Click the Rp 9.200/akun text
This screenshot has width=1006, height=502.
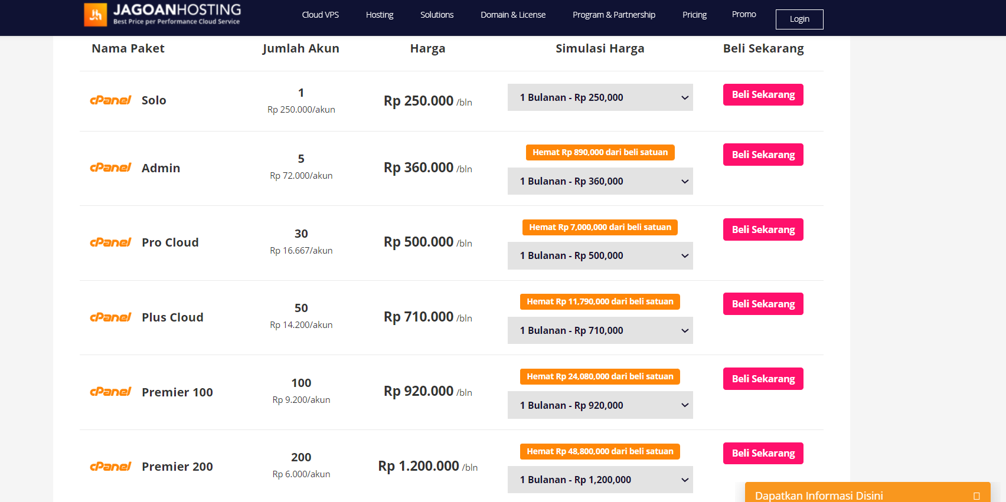pyautogui.click(x=301, y=400)
